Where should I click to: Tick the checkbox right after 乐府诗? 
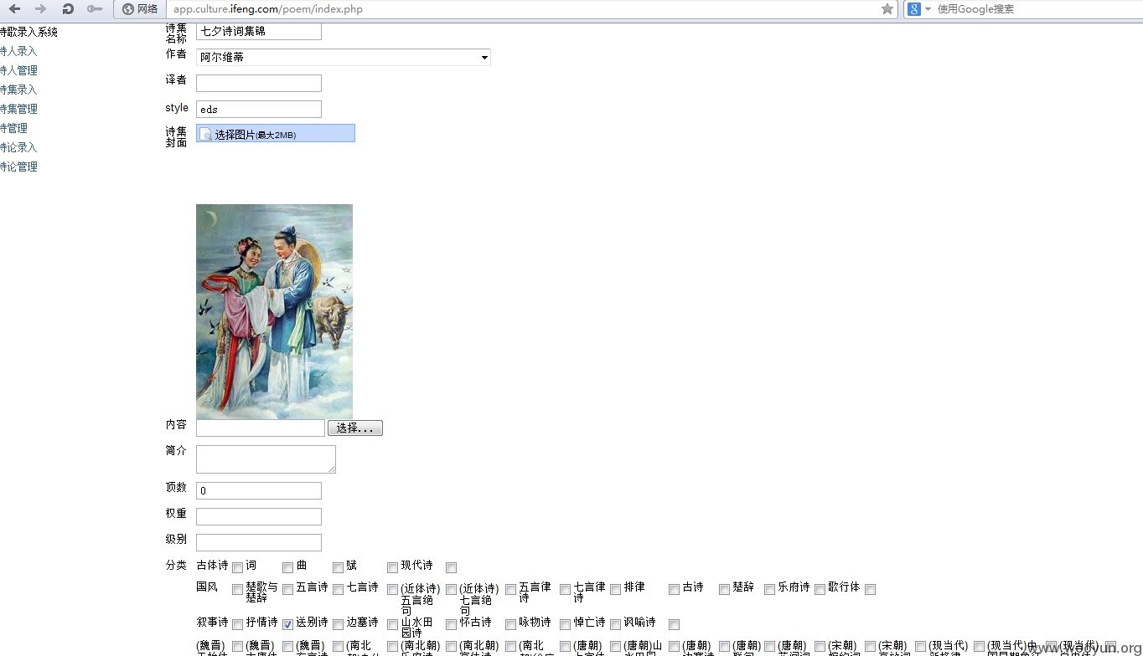pyautogui.click(x=820, y=589)
